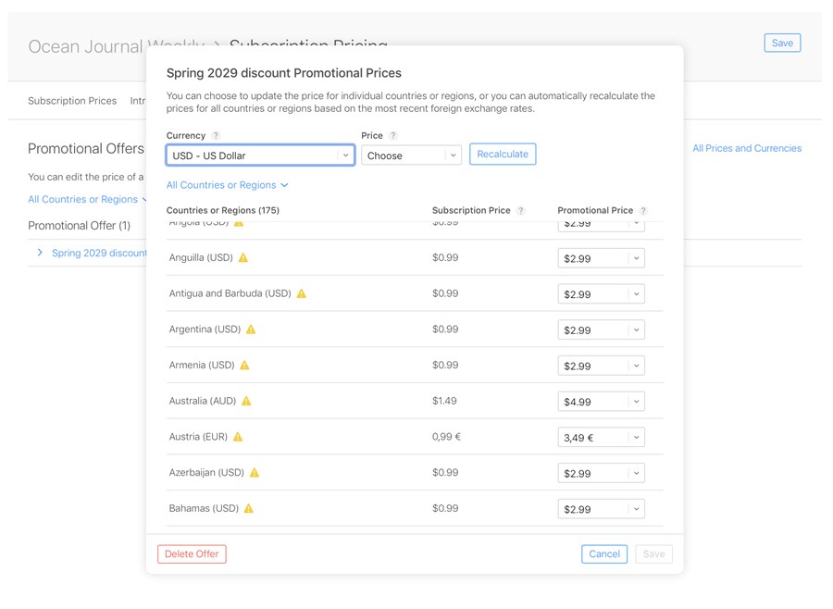Expand All Countries or Regions filter in dialog
This screenshot has height=609, width=833.
(228, 185)
